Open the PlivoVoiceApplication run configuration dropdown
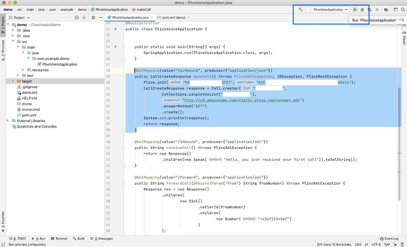This screenshot has width=407, height=247. 328,10
